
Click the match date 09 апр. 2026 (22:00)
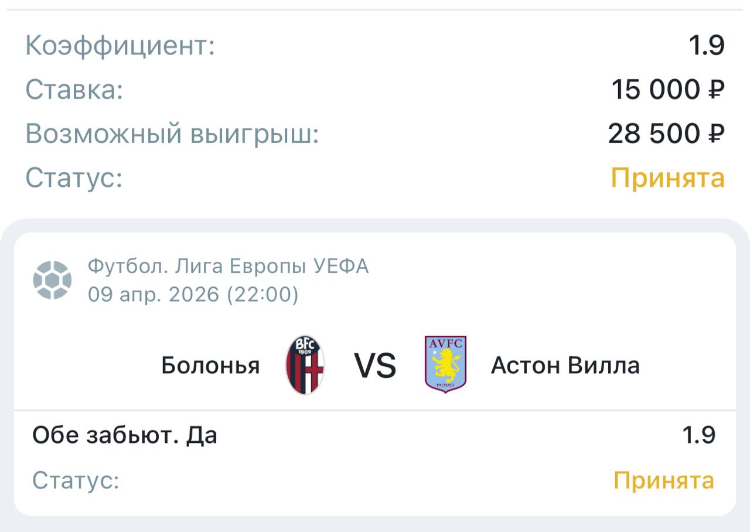[193, 294]
